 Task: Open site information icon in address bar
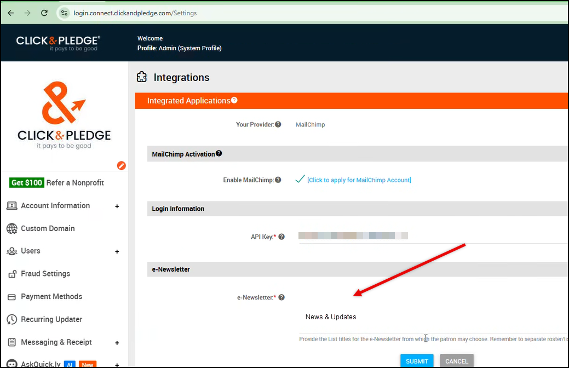tap(64, 13)
